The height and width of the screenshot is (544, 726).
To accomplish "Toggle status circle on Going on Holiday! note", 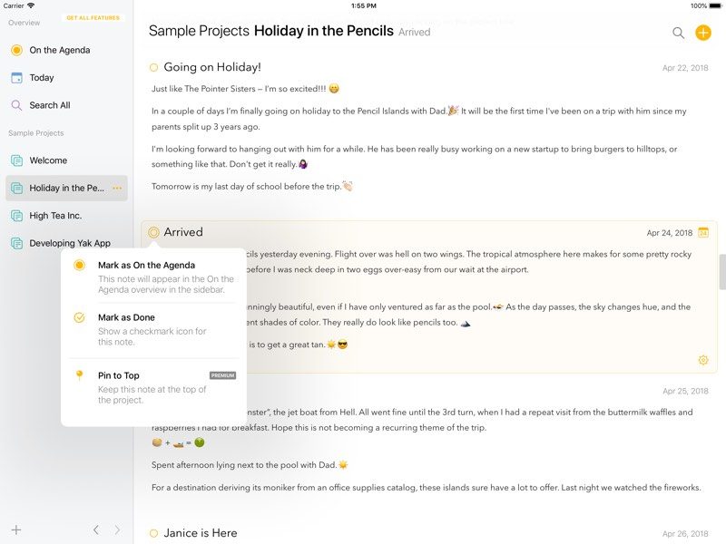I will 154,67.
